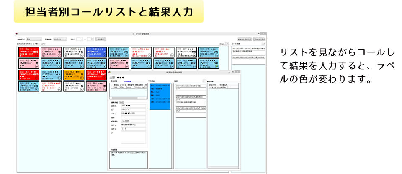Click the new list creation mode button
Viewport: 402px width, 174px height.
pos(244,39)
